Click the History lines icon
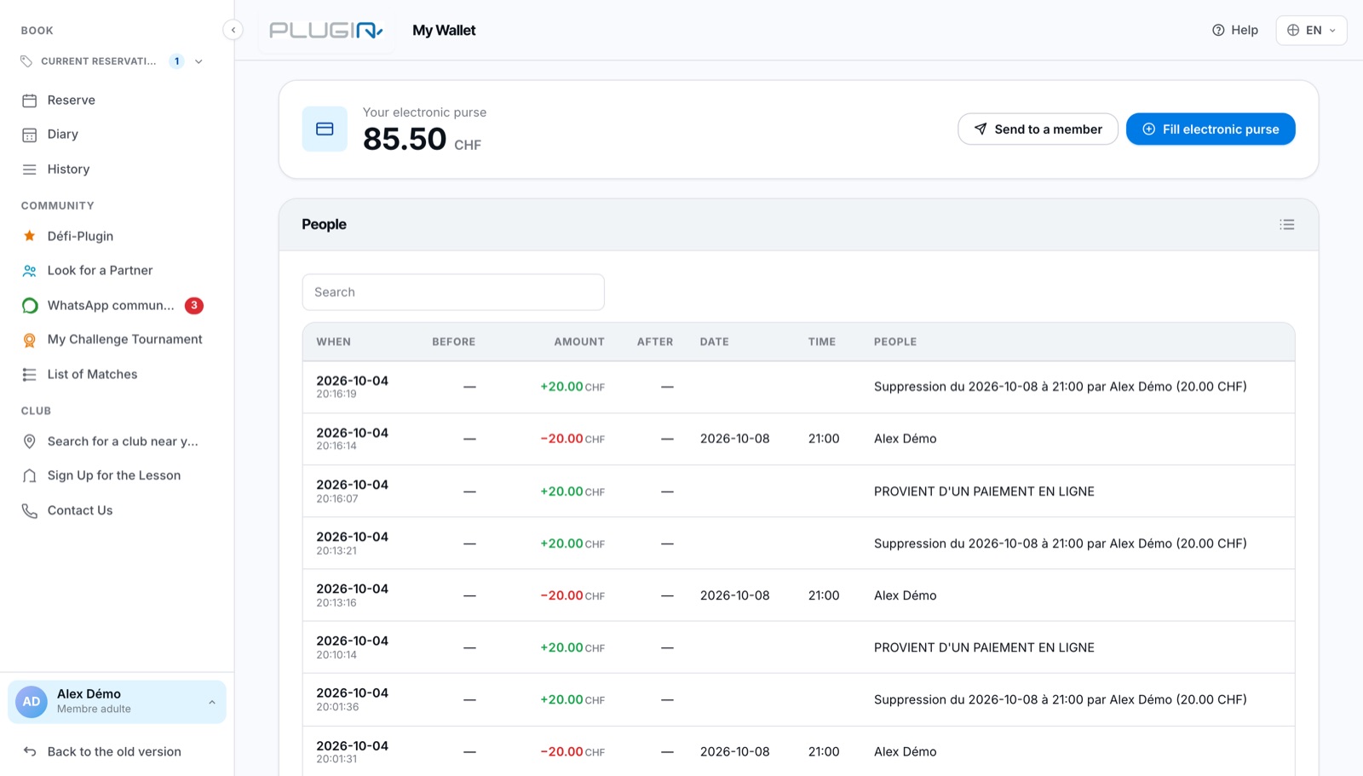 [30, 170]
